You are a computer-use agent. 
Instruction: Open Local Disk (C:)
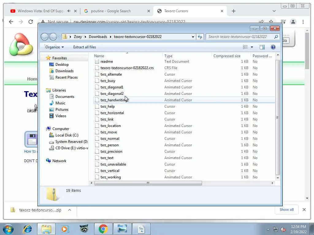(x=67, y=135)
